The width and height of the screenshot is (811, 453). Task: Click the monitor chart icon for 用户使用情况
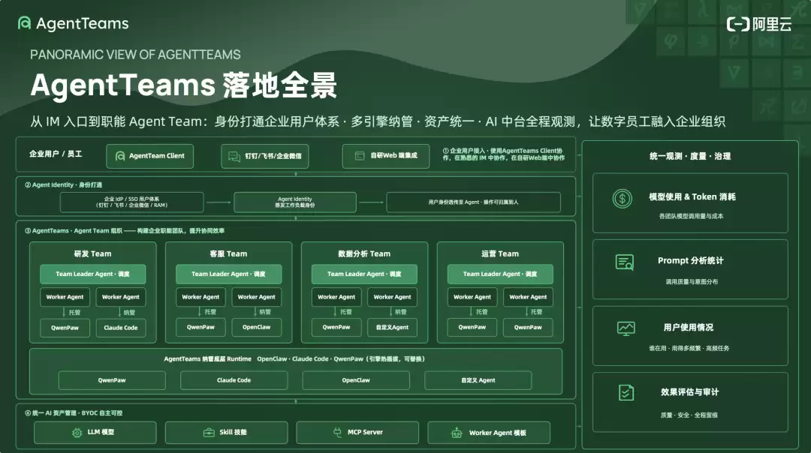(x=626, y=328)
